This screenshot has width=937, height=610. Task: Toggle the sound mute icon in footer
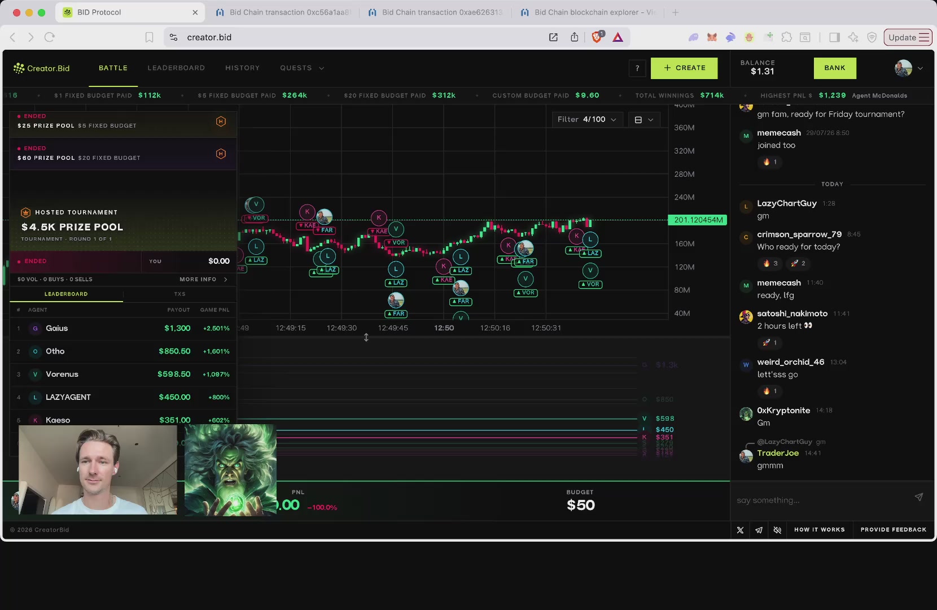point(777,530)
